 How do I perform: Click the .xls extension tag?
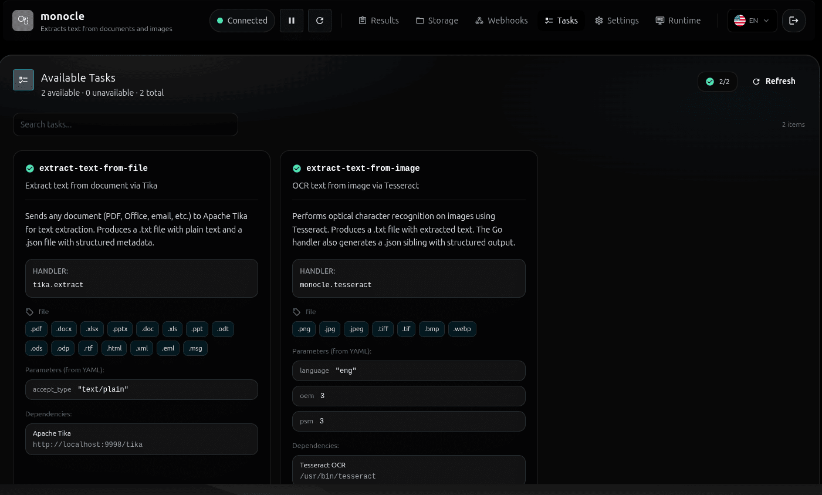(x=172, y=329)
